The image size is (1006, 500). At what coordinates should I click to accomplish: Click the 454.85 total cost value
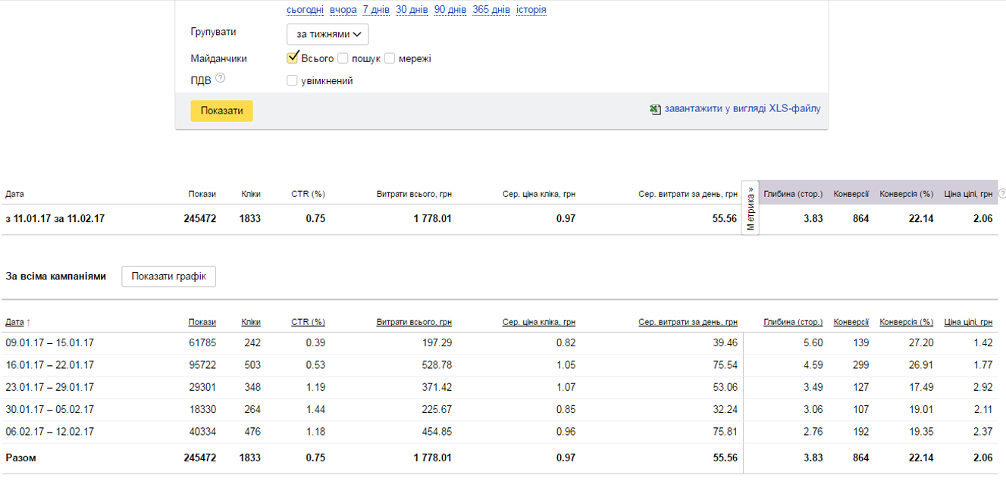(437, 432)
